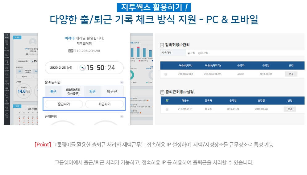
Task: Click the user avatar in 내정보 panel
Action: pyautogui.click(x=33, y=42)
